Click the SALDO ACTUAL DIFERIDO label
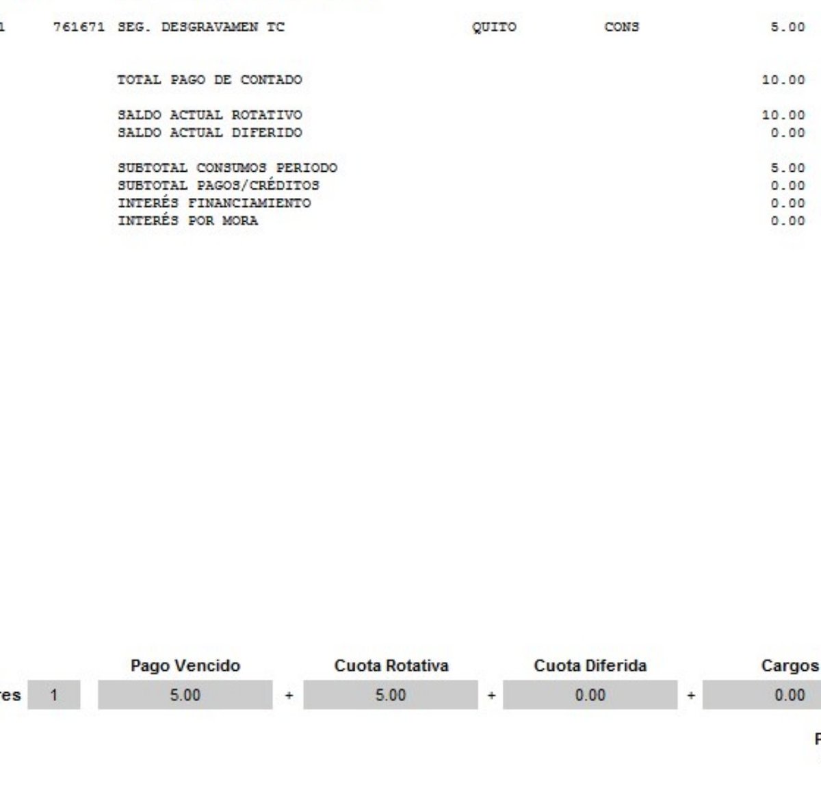The image size is (821, 788). 209,133
